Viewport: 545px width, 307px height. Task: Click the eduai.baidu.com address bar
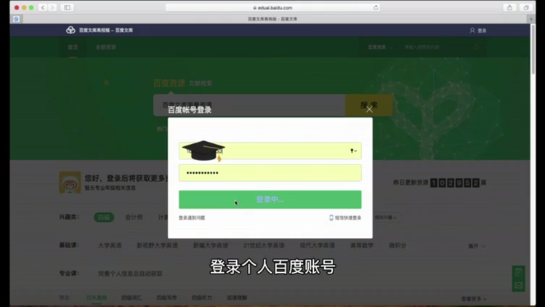pyautogui.click(x=272, y=8)
